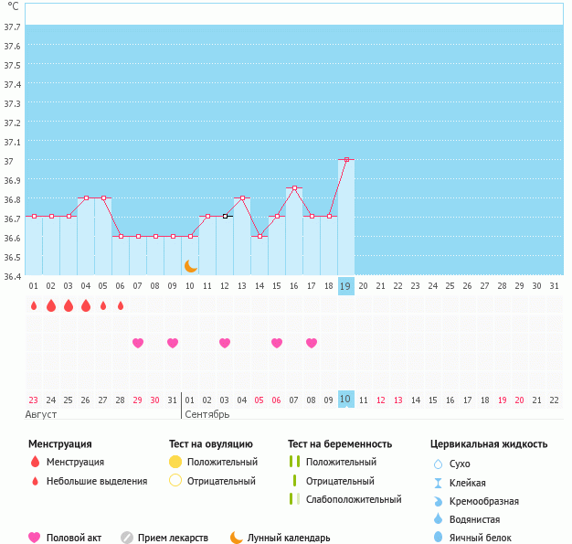Click the Слабоположительный pregnancy test label
572x544 pixels.
click(354, 499)
